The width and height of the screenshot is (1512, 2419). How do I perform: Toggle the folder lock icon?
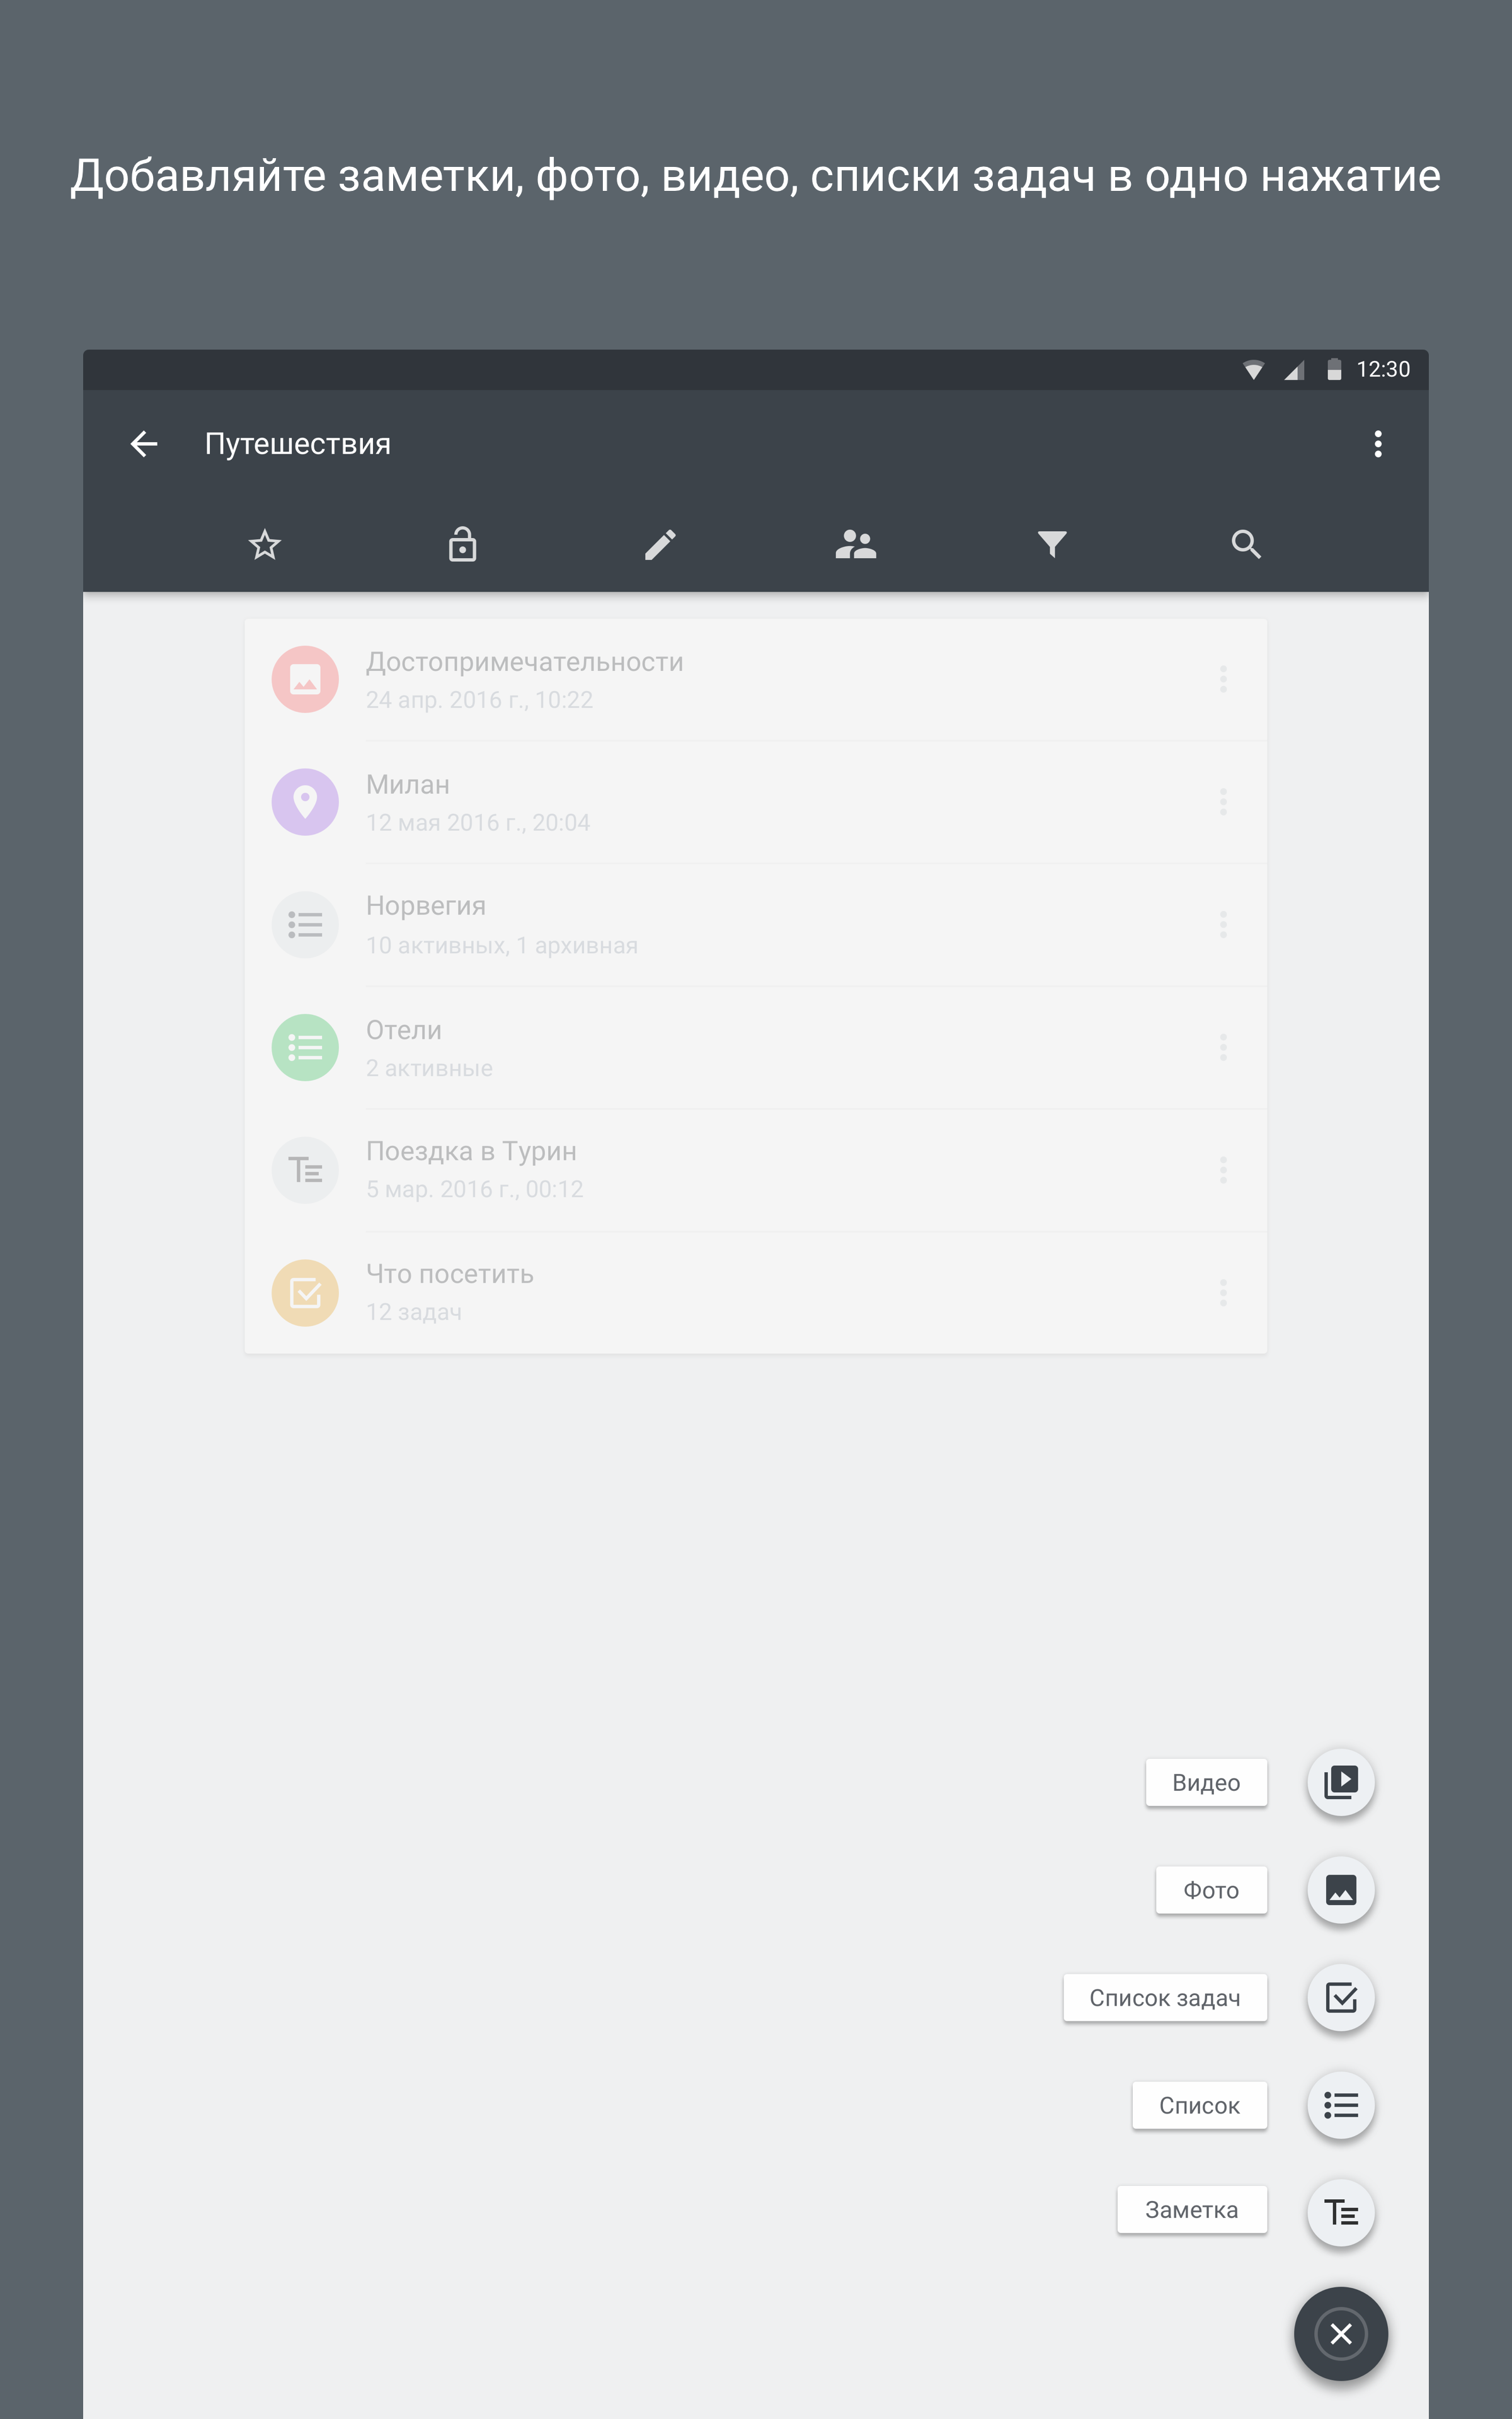[462, 544]
